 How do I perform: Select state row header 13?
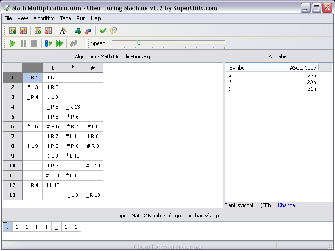point(13,195)
